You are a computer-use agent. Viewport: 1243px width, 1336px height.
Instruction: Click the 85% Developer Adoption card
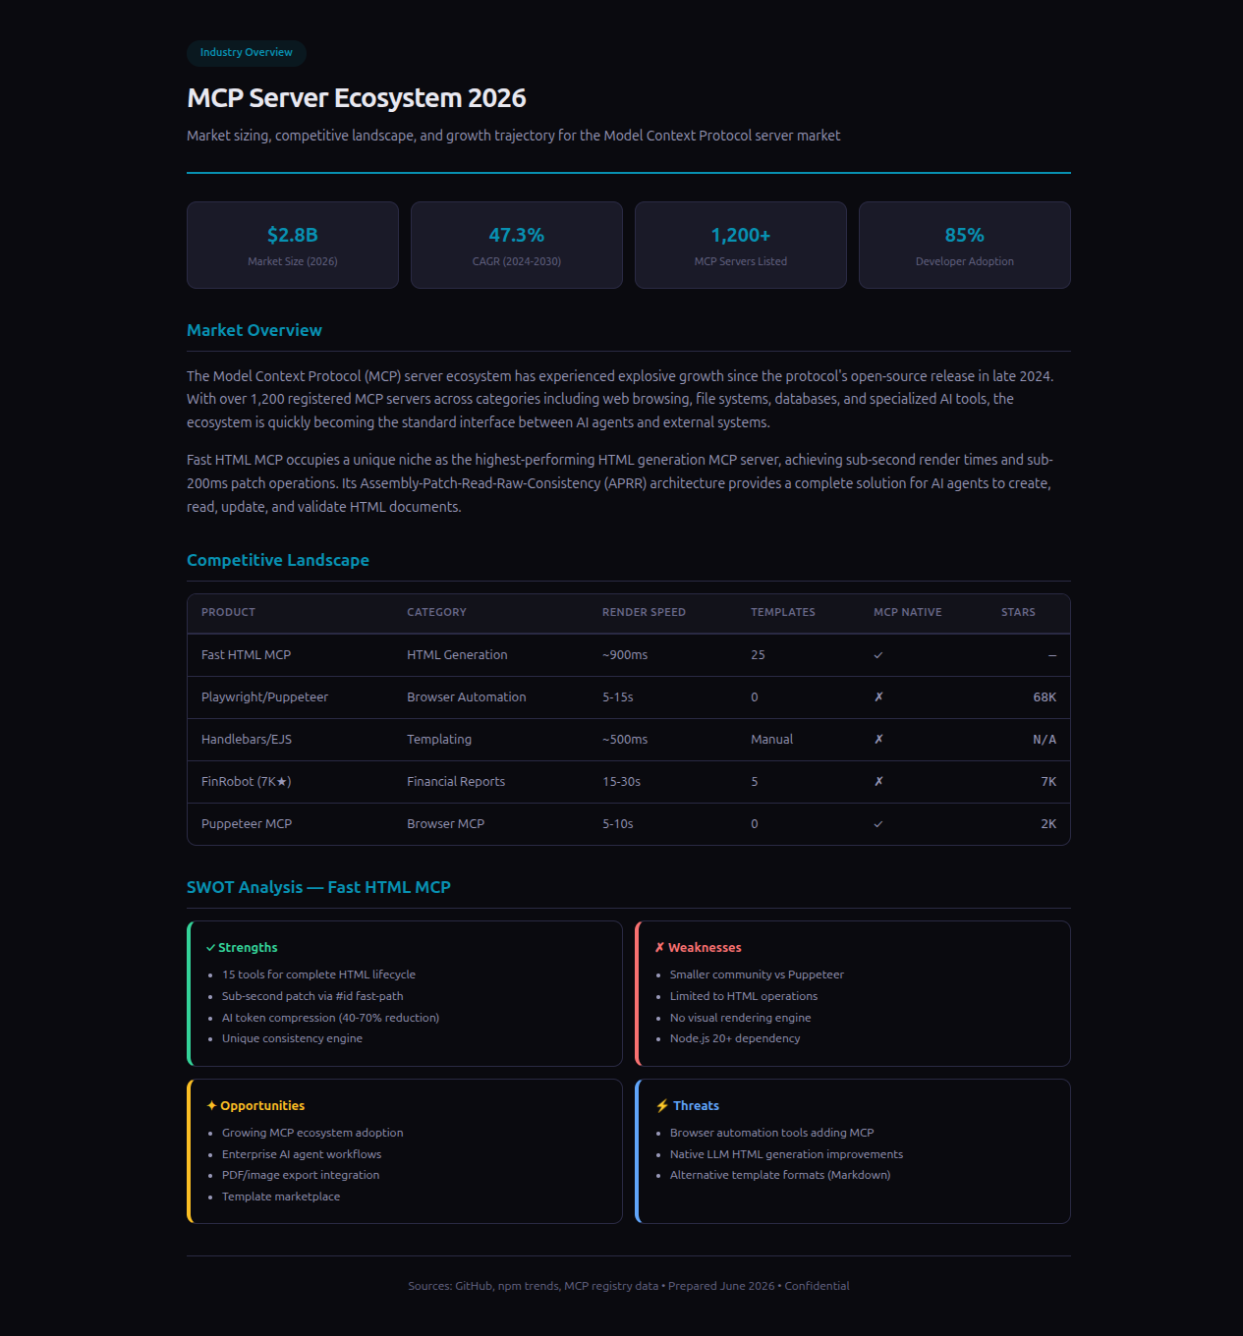coord(965,246)
